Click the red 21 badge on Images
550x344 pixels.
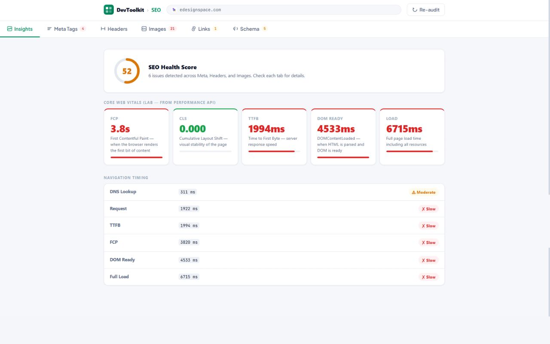(172, 29)
